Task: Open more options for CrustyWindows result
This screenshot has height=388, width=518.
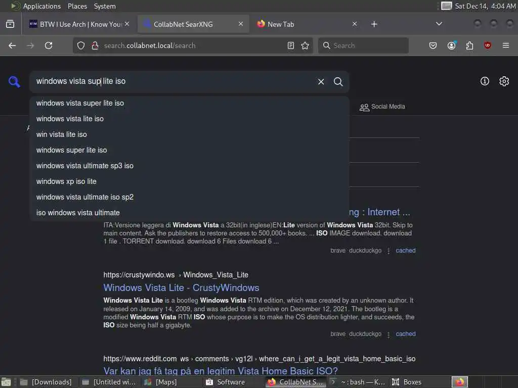Action: [388, 334]
